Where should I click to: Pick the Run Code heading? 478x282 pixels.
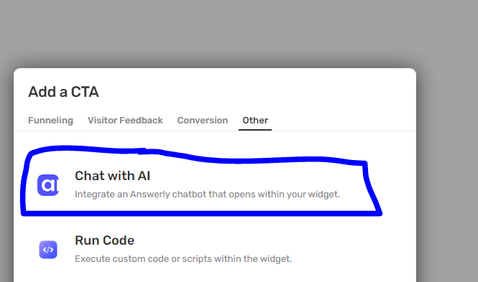pos(104,240)
